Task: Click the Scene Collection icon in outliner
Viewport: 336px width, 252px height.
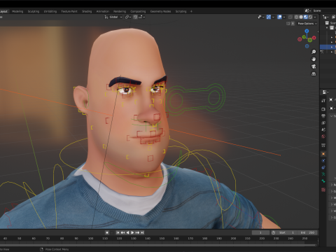Action: (x=327, y=22)
